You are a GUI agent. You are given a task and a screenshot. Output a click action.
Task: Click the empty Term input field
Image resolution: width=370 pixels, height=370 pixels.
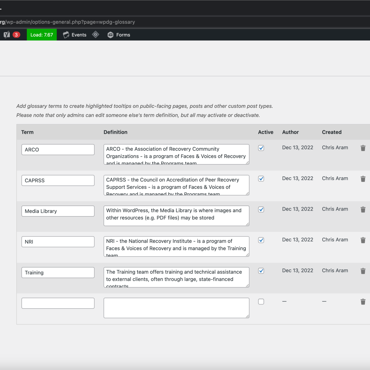click(58, 303)
